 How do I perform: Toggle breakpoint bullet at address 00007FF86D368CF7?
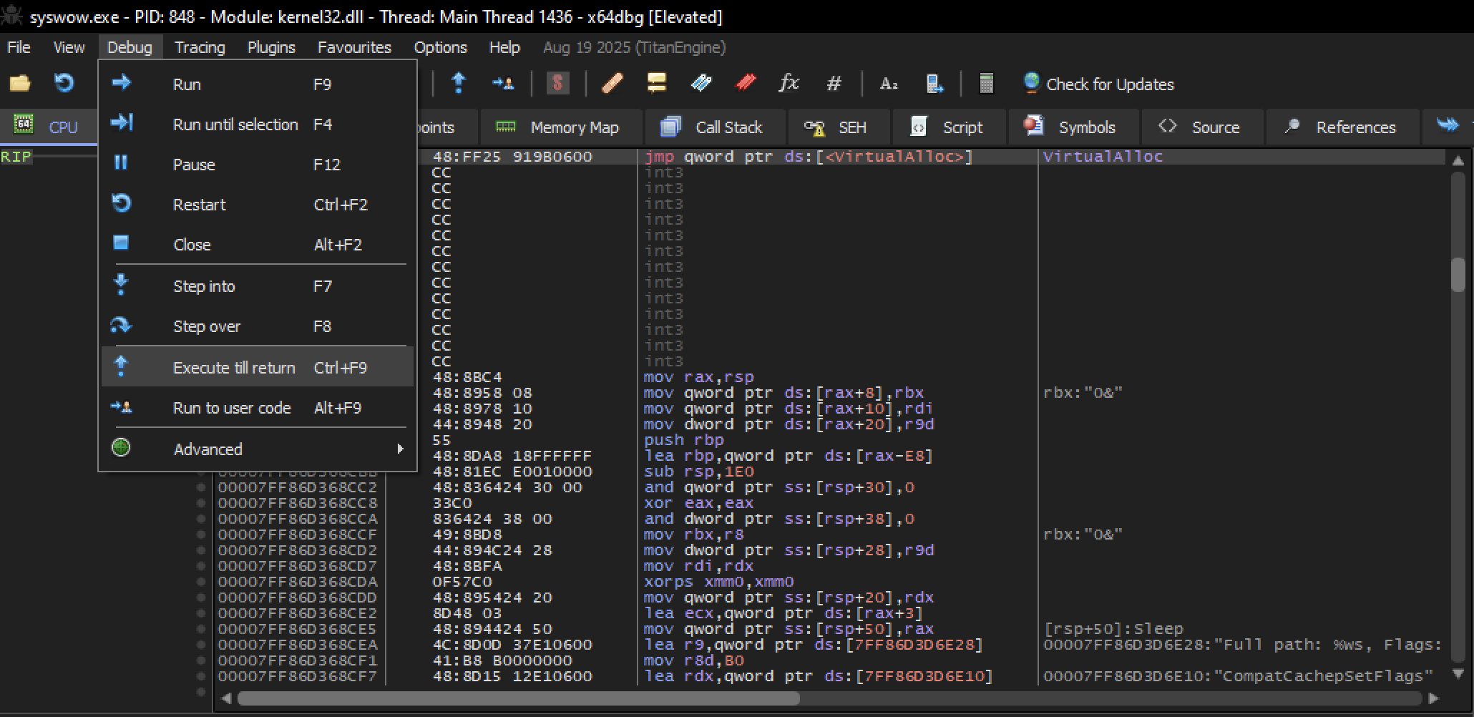[201, 676]
